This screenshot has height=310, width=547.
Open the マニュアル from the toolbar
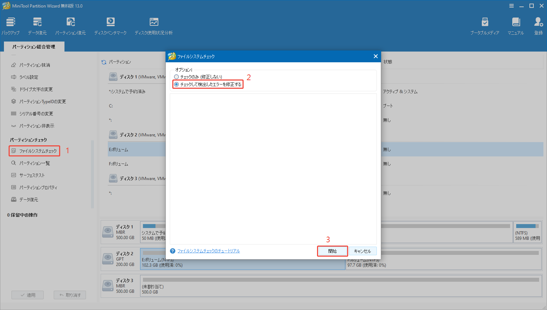516,25
